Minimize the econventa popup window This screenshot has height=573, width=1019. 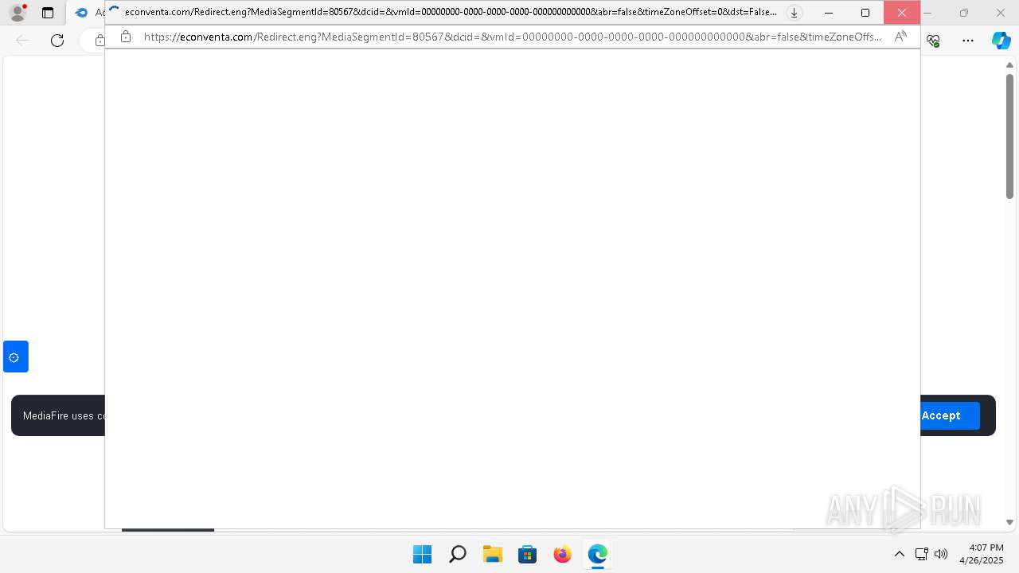(829, 13)
